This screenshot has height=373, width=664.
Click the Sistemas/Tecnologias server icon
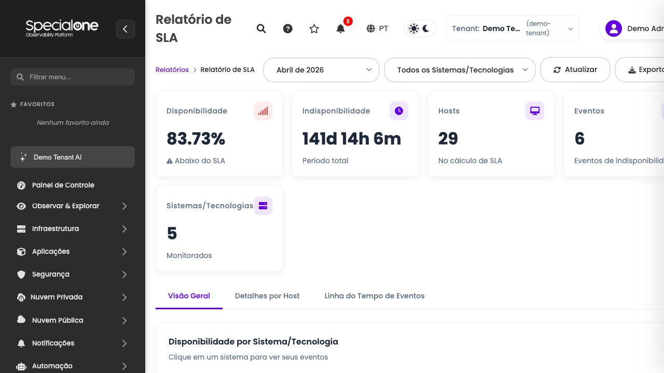[x=263, y=206]
